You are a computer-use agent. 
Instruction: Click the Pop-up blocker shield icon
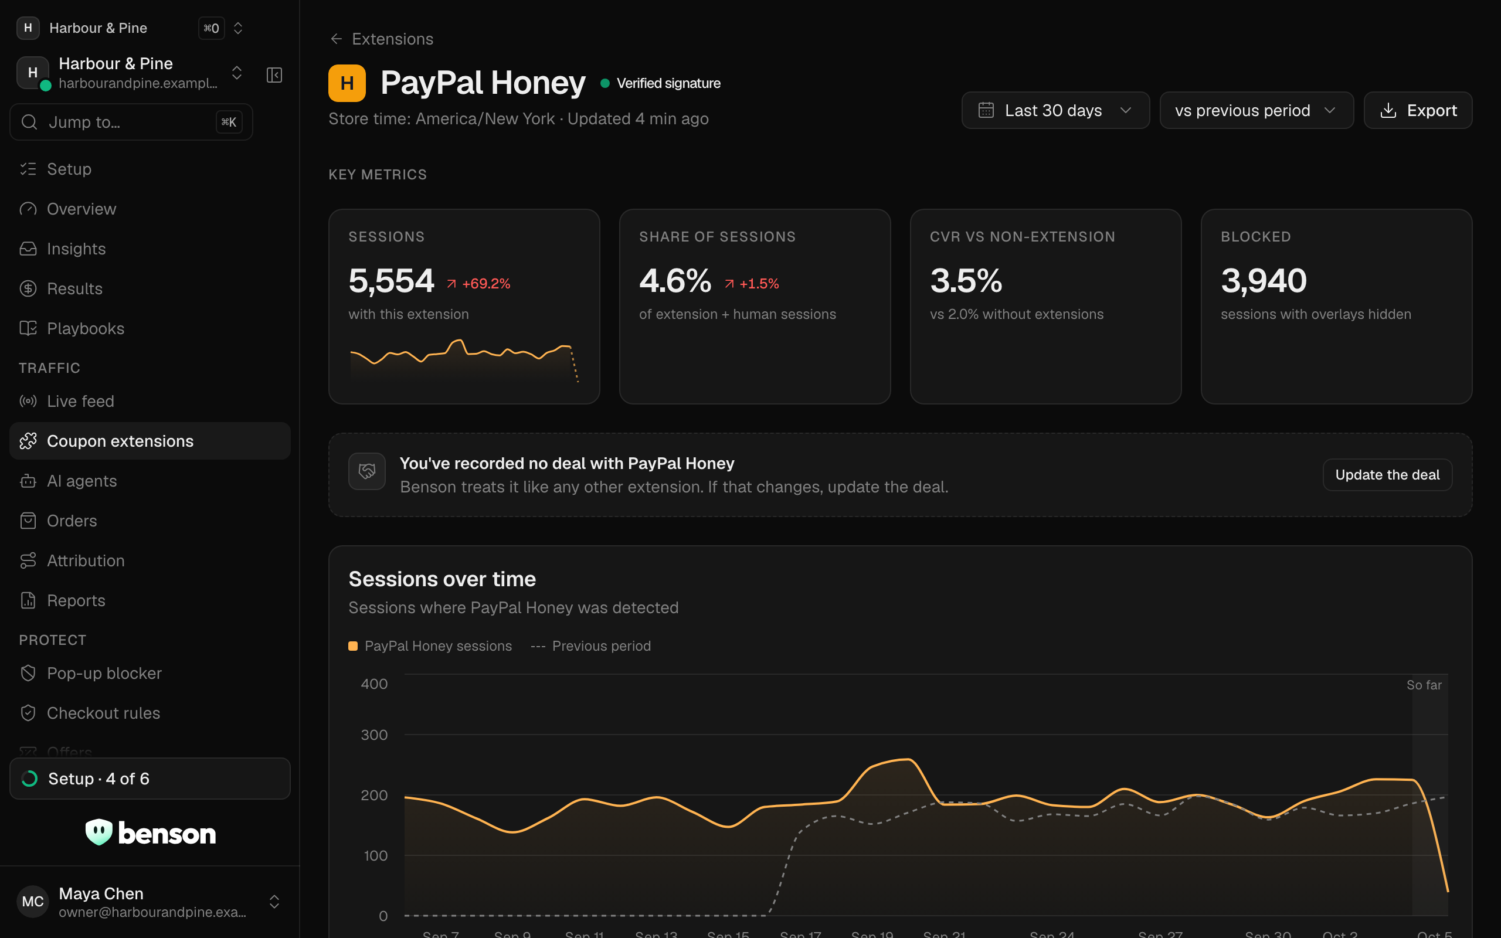pos(28,673)
